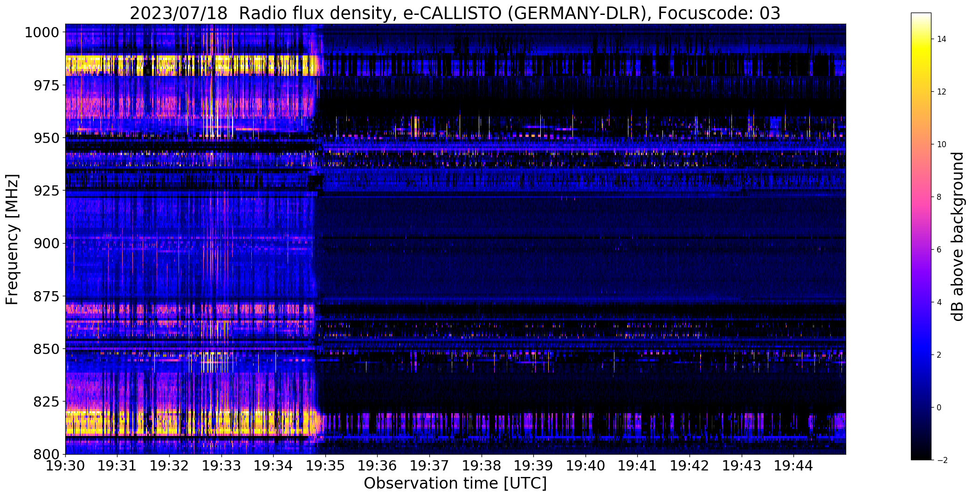
Task: Click the 19:30 time tick label
Action: pos(65,465)
